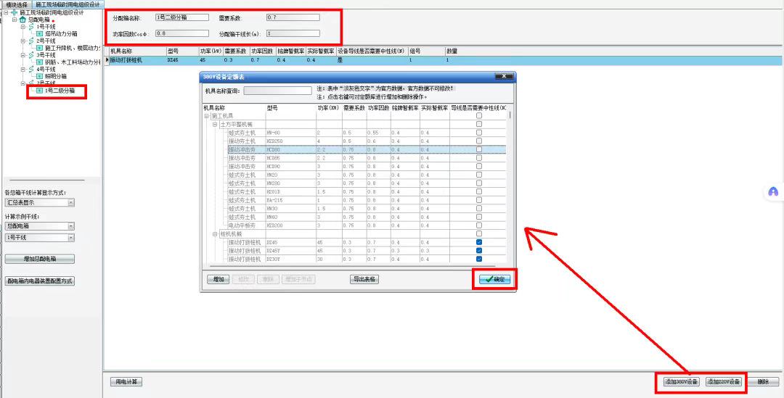Toggle neutral line checkbox for HCD80 row
The width and height of the screenshot is (784, 398).
tap(478, 149)
